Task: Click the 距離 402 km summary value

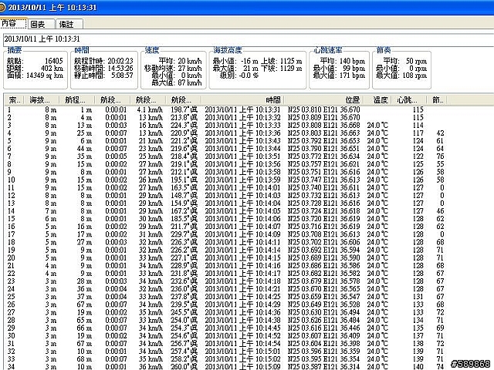Action: coord(52,69)
